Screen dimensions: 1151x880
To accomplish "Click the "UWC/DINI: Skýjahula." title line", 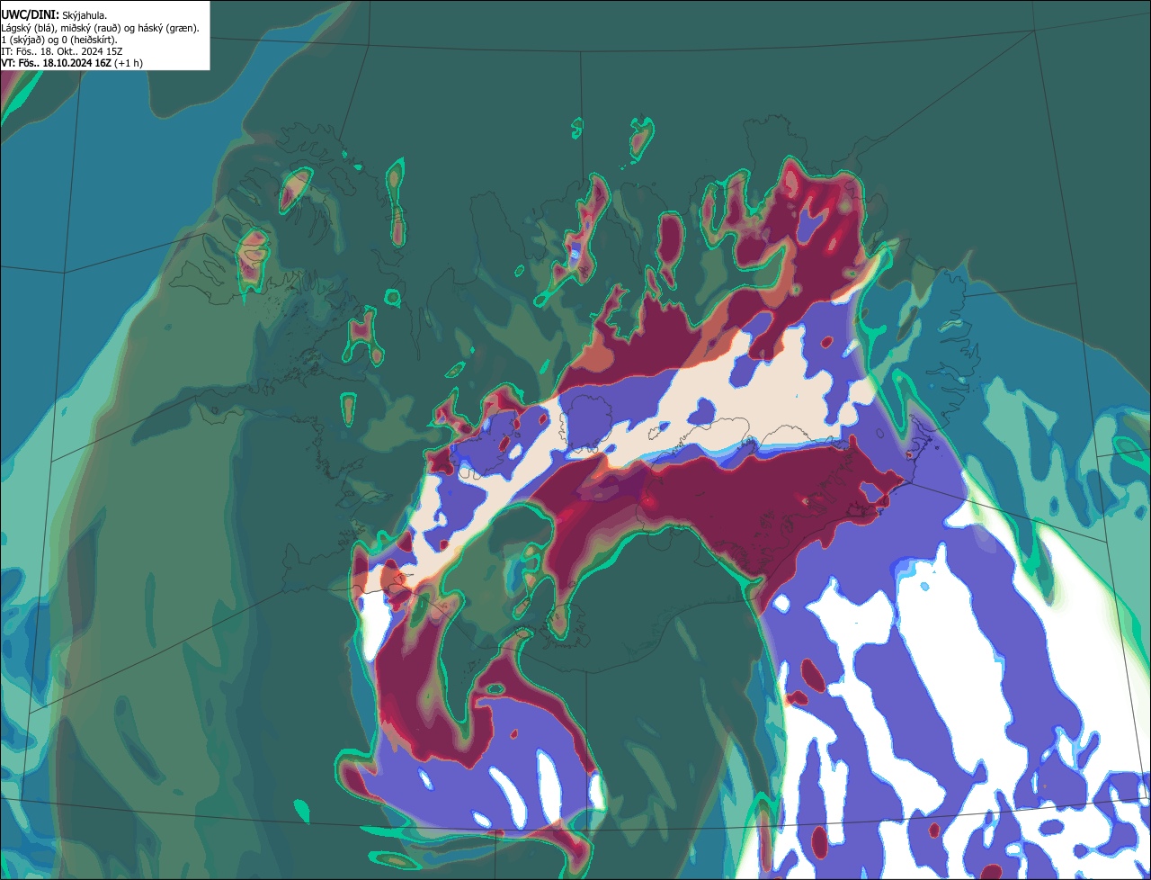I will pos(53,15).
